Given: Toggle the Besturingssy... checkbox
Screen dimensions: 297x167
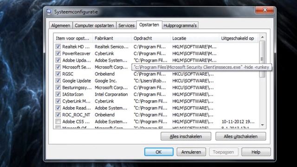Looking at the screenshot, I should pos(58,88).
